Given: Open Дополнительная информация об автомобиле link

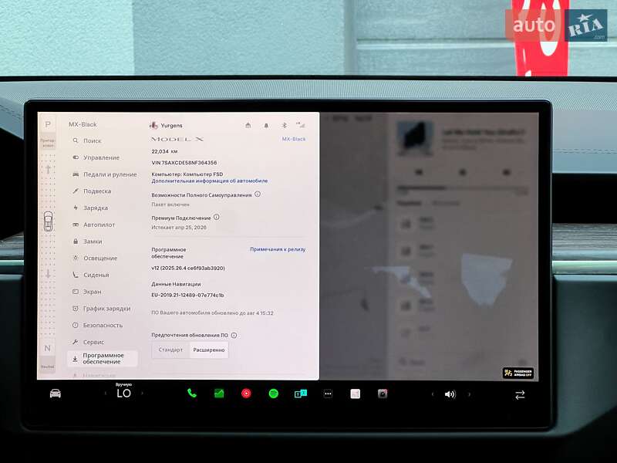Looking at the screenshot, I should click(x=209, y=181).
